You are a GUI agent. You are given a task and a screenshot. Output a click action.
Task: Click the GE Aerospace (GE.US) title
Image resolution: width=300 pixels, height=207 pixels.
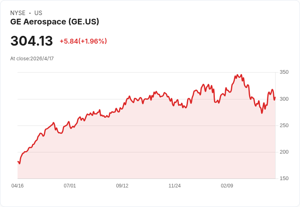click(55, 22)
